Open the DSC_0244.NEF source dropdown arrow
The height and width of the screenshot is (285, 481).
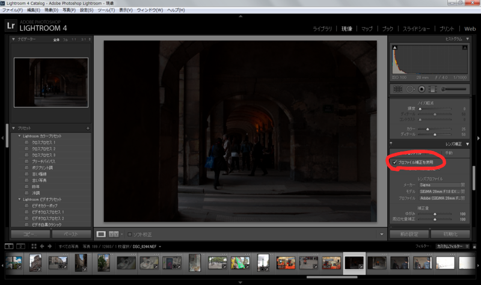tap(160, 247)
